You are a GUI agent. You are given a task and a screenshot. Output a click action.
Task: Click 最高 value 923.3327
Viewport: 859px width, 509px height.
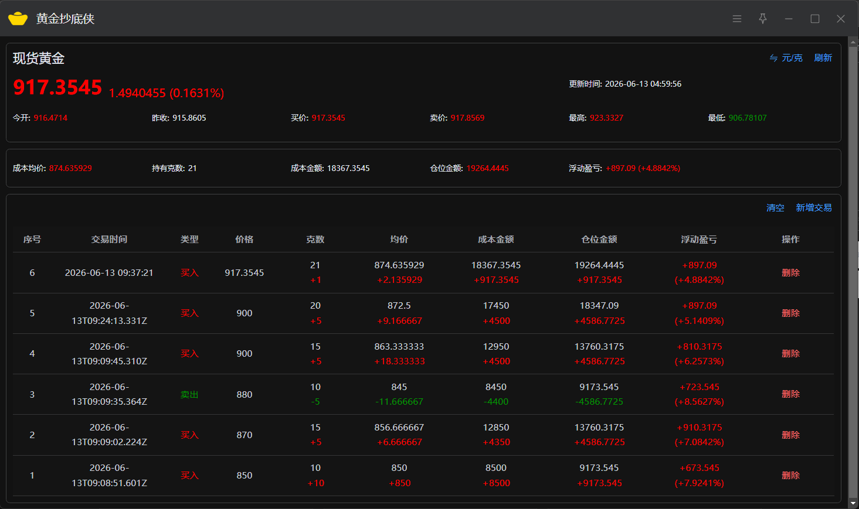(607, 118)
